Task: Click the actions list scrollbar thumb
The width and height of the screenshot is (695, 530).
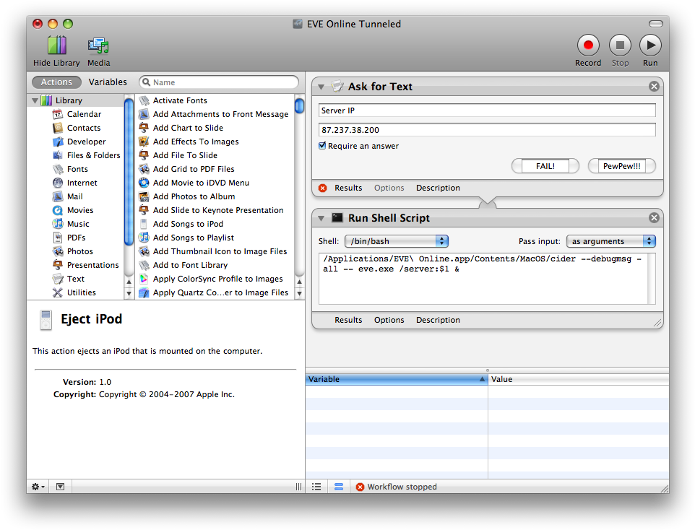Action: click(300, 105)
